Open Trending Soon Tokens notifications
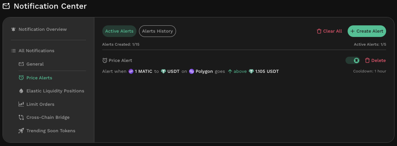397x146 pixels. coord(51,131)
